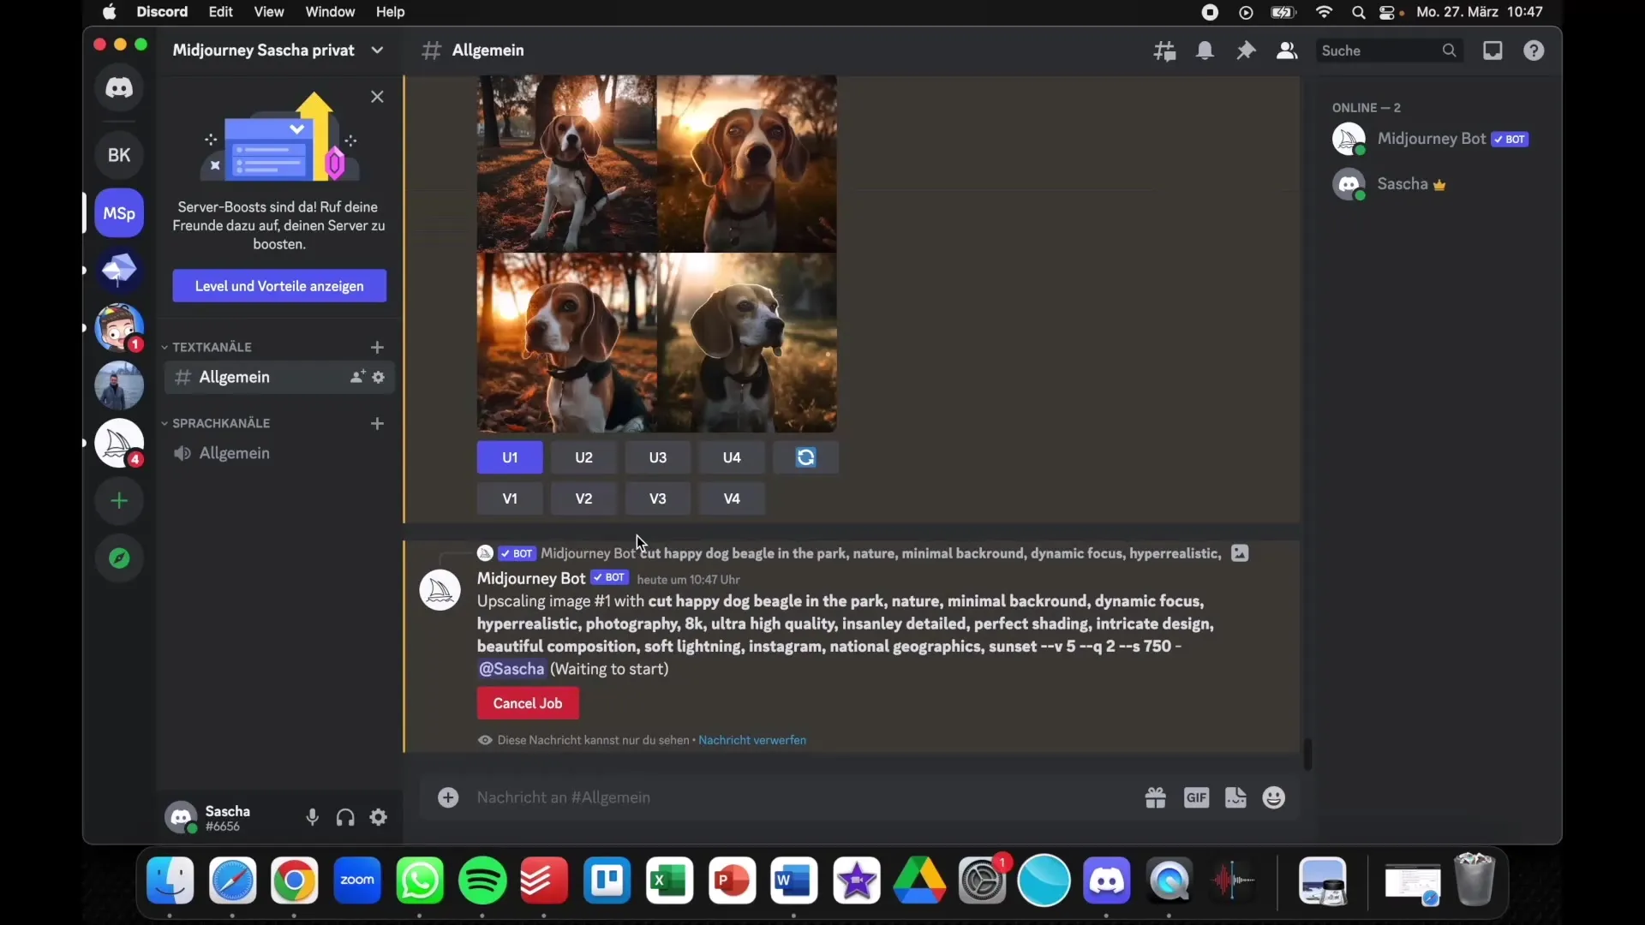Join Allgemein voice channel
This screenshot has height=925, width=1645.
[x=279, y=453]
